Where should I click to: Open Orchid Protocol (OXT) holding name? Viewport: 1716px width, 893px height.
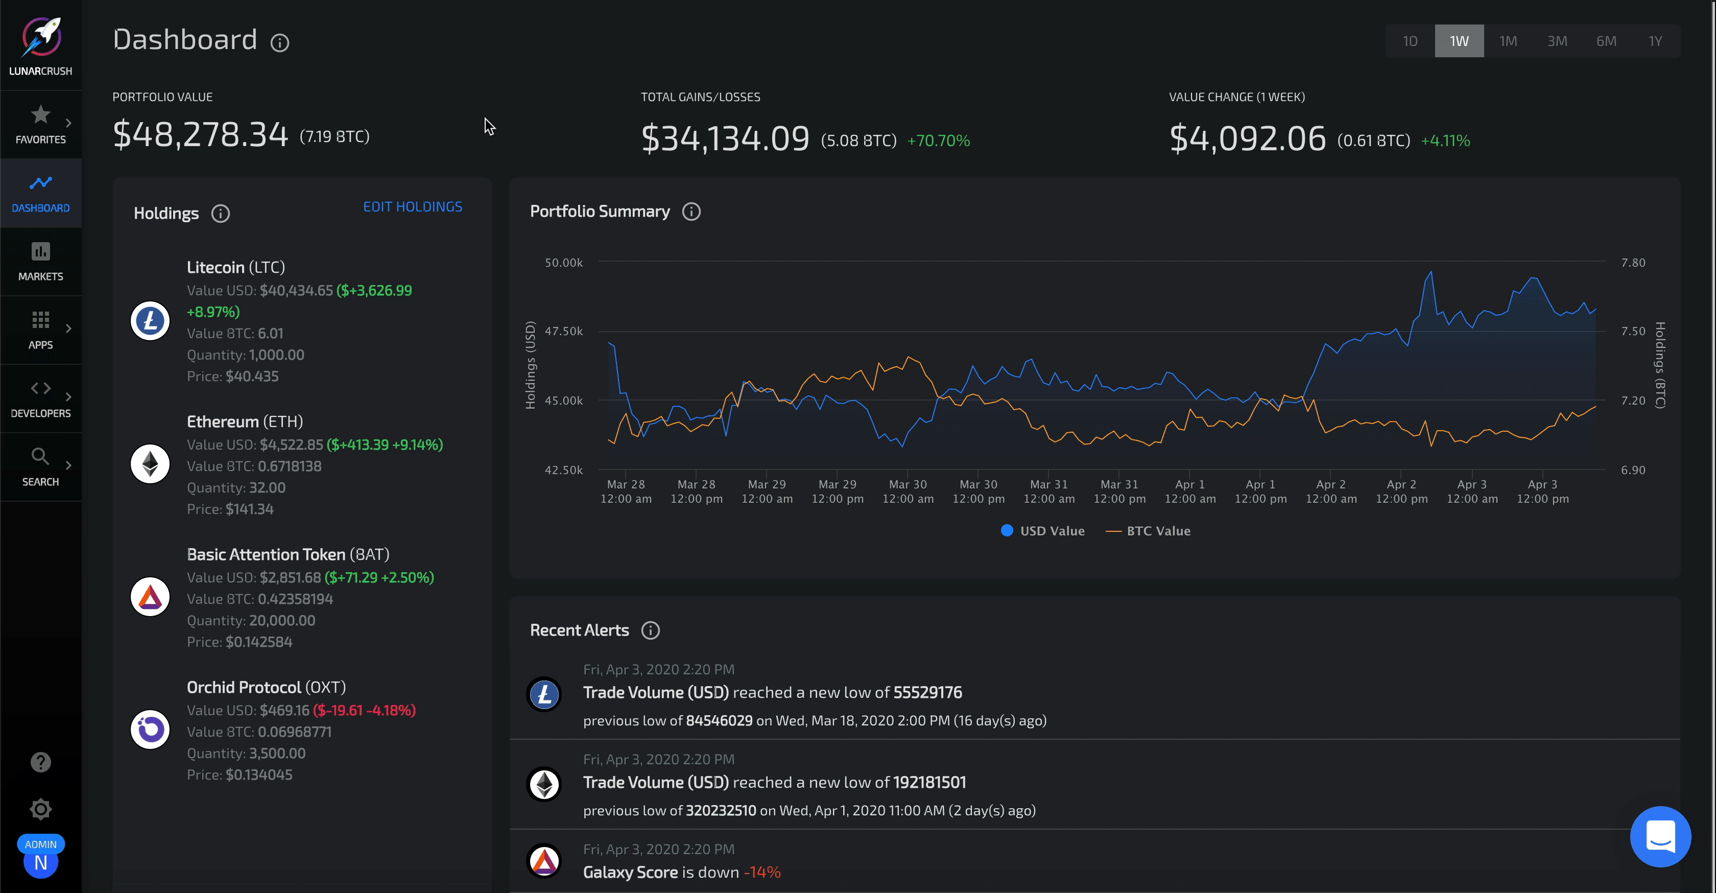[267, 687]
